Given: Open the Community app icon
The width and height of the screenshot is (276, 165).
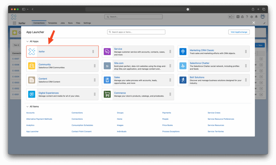Looking at the screenshot, I should (x=32, y=66).
